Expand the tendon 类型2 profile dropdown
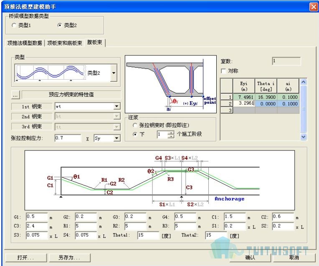Image resolution: width=319 pixels, height=266 pixels. click(114, 73)
